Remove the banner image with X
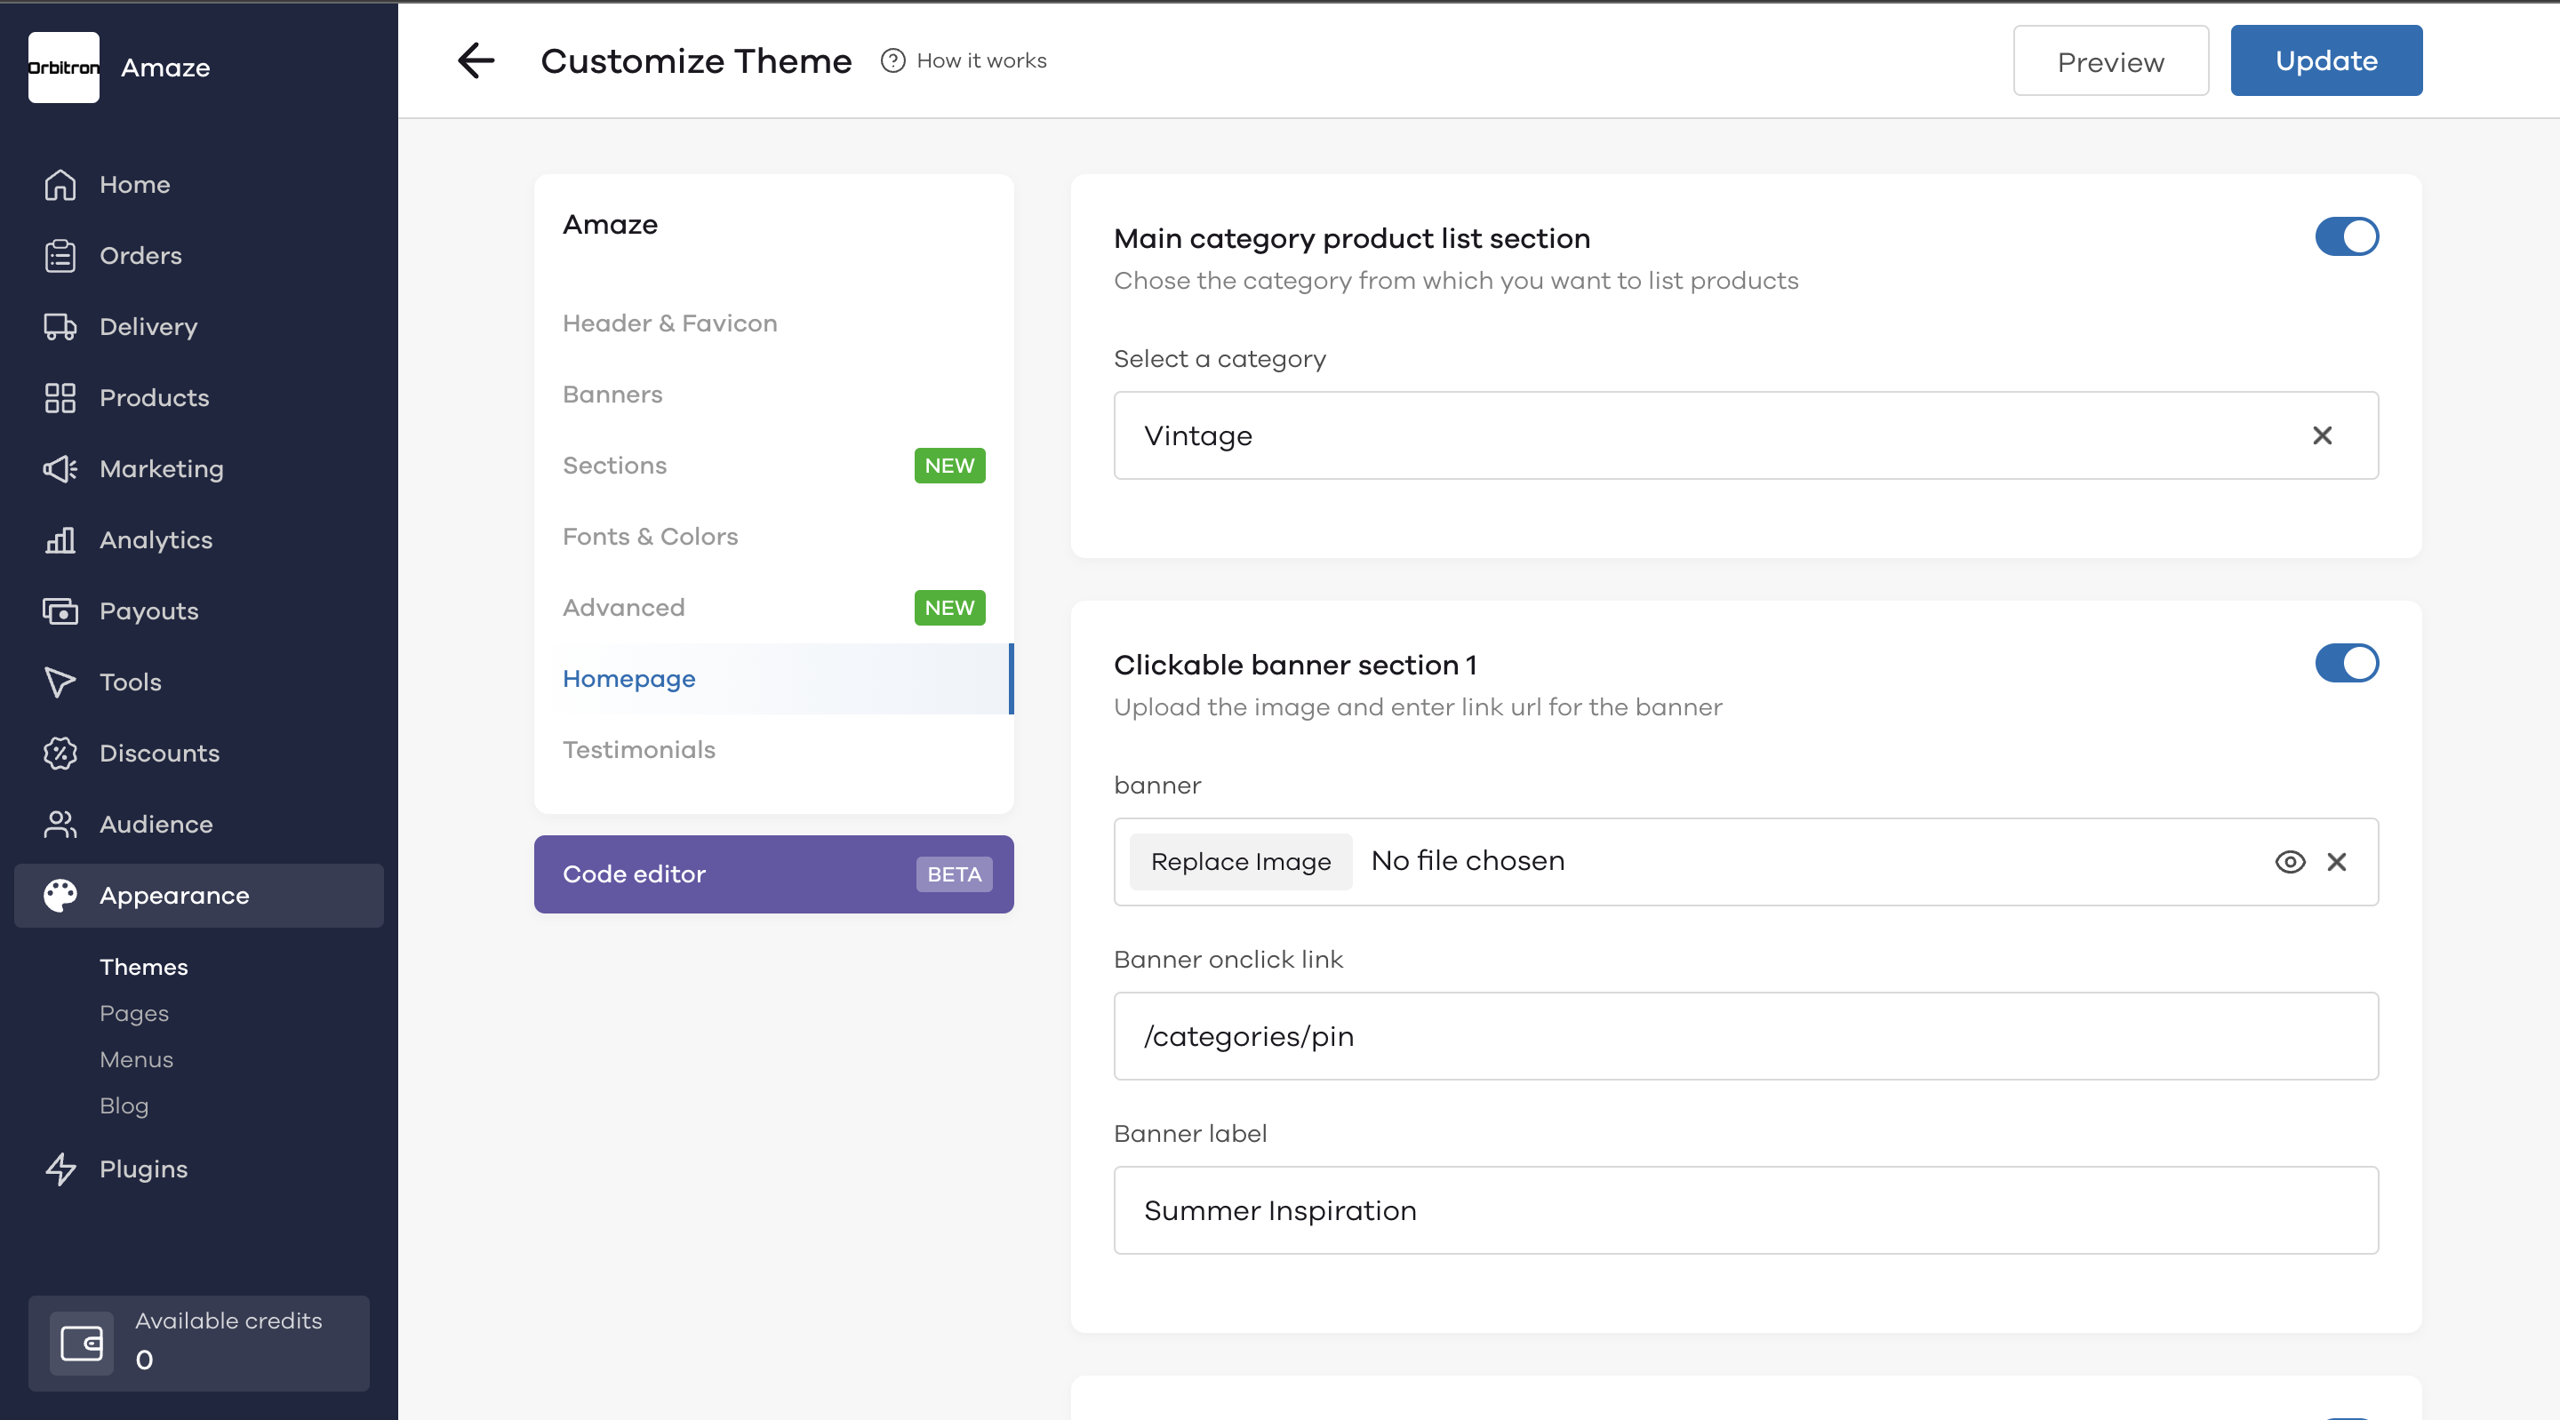 [x=2336, y=862]
